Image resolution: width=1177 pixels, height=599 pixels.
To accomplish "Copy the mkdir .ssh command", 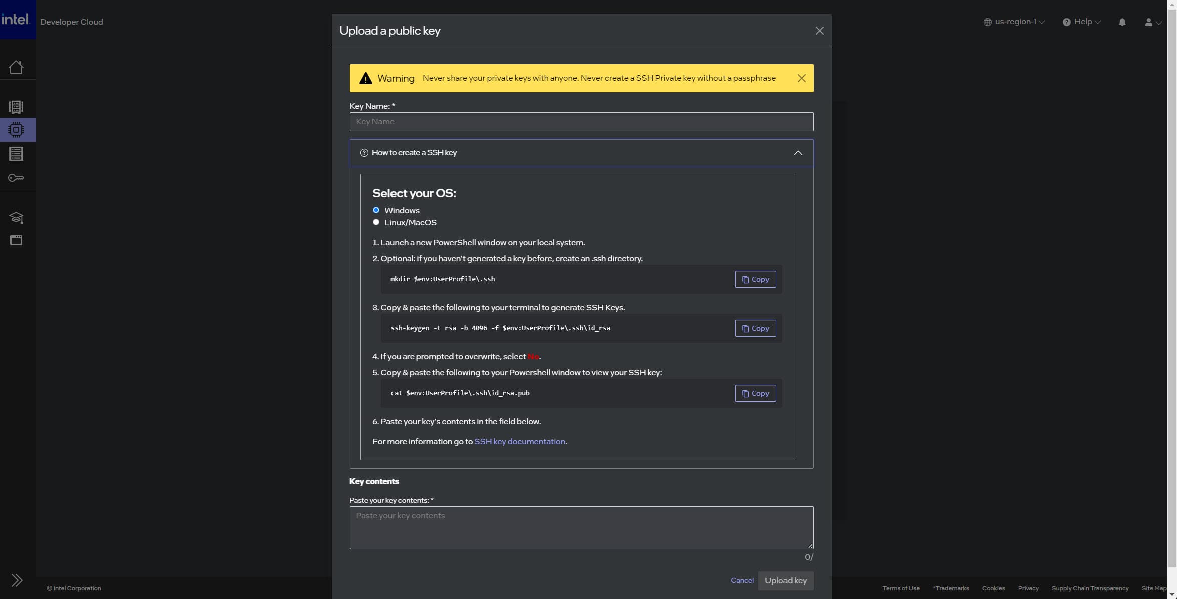I will point(755,279).
